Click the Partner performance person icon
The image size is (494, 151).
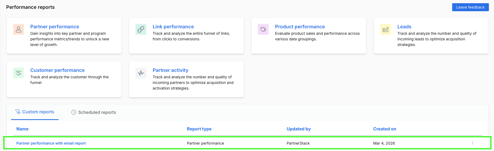(x=19, y=29)
